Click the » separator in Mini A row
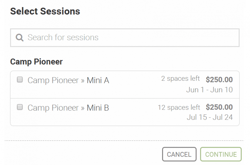The width and height of the screenshot is (250, 165). (x=83, y=81)
